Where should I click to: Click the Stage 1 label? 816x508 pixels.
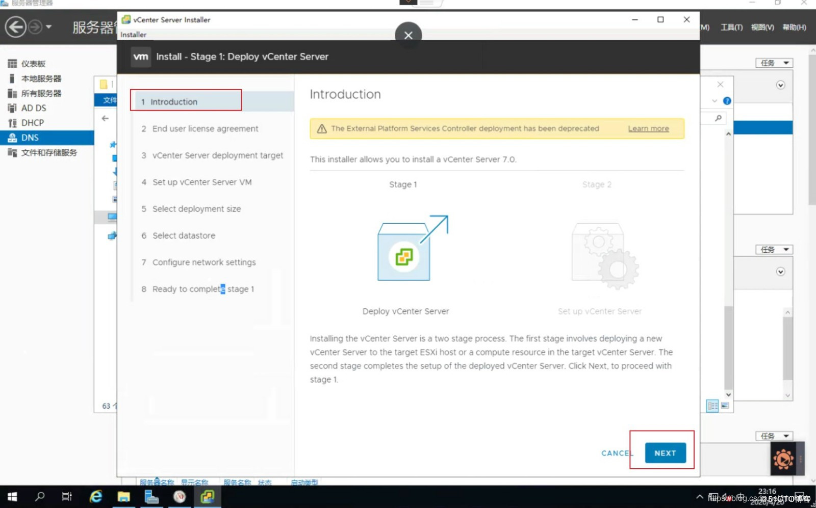pos(403,184)
